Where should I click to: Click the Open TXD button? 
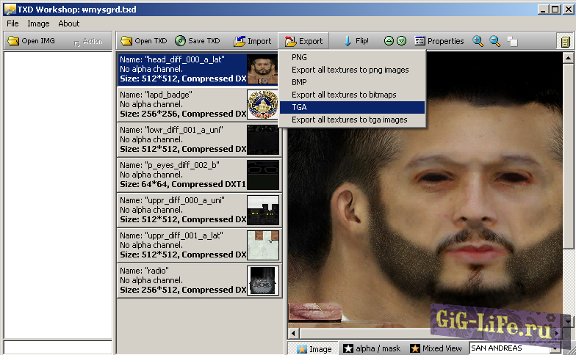pos(143,41)
